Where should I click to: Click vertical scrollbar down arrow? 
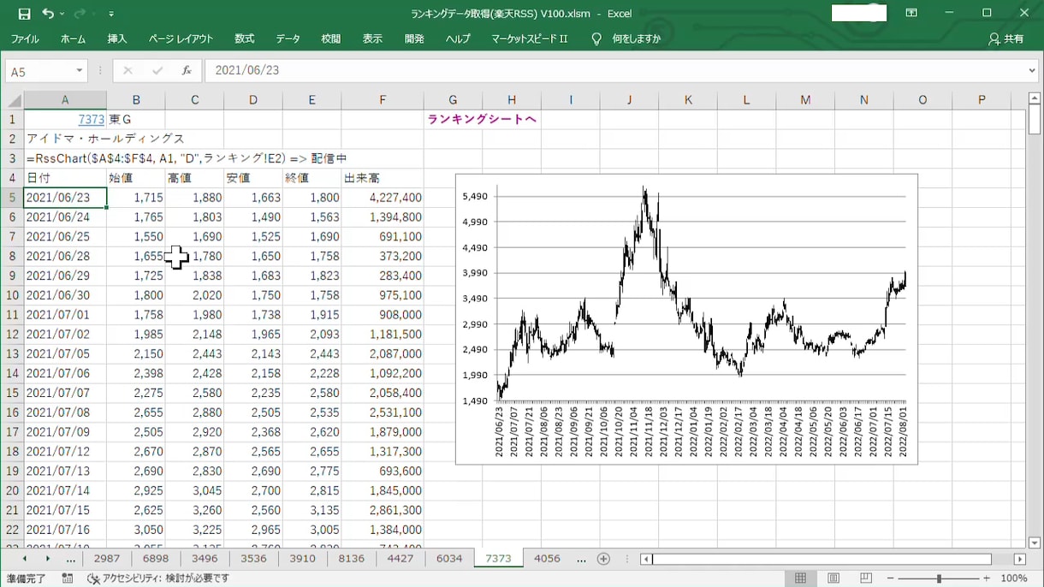tap(1035, 543)
